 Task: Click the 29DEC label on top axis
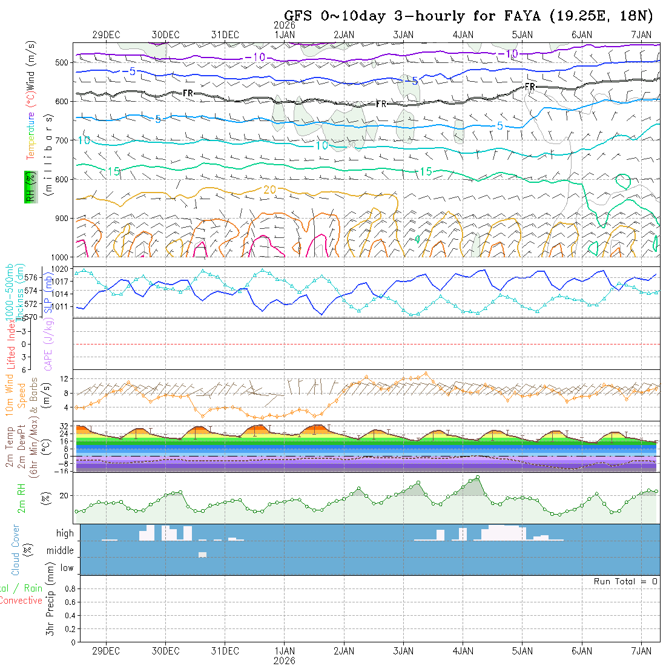click(x=106, y=35)
